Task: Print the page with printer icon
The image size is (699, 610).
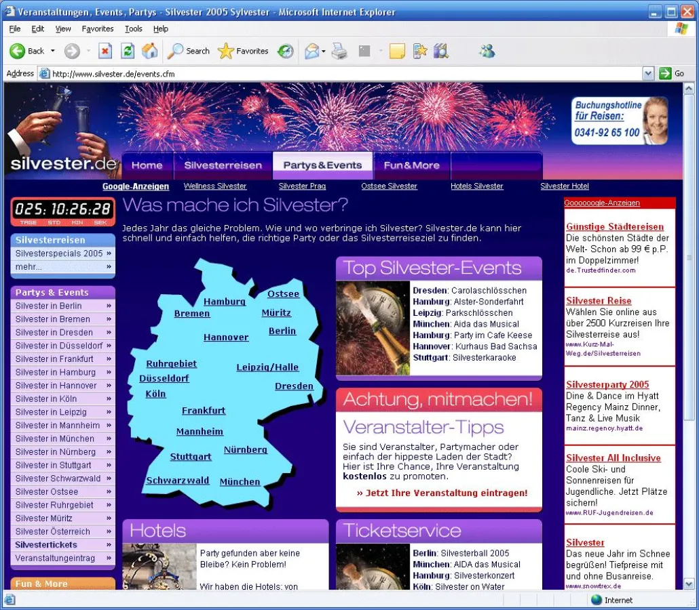Action: click(340, 52)
